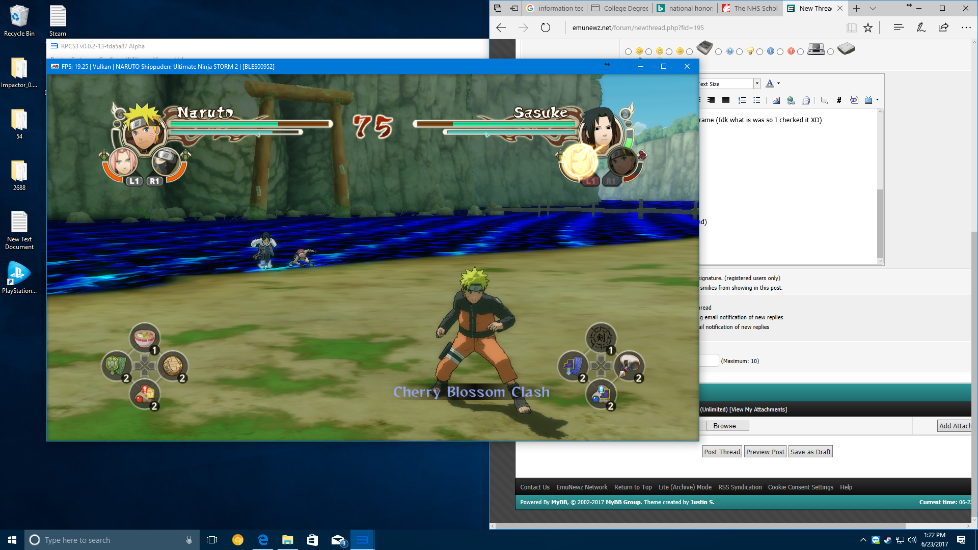
Task: Click the browser address bar URL
Action: [638, 28]
